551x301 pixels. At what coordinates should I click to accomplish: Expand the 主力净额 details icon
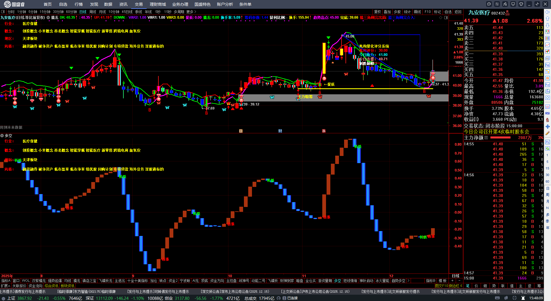[x=486, y=138]
